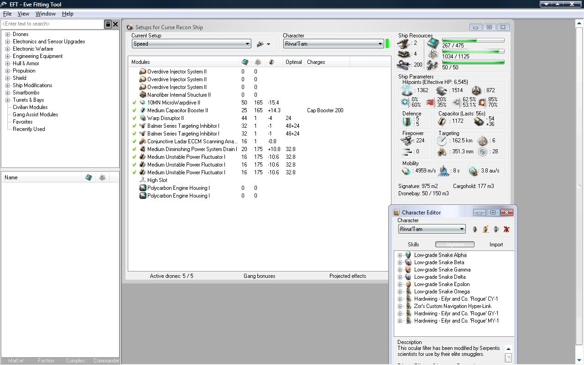This screenshot has height=365, width=584.
Task: Click the delete character red X icon
Action: tap(506, 229)
